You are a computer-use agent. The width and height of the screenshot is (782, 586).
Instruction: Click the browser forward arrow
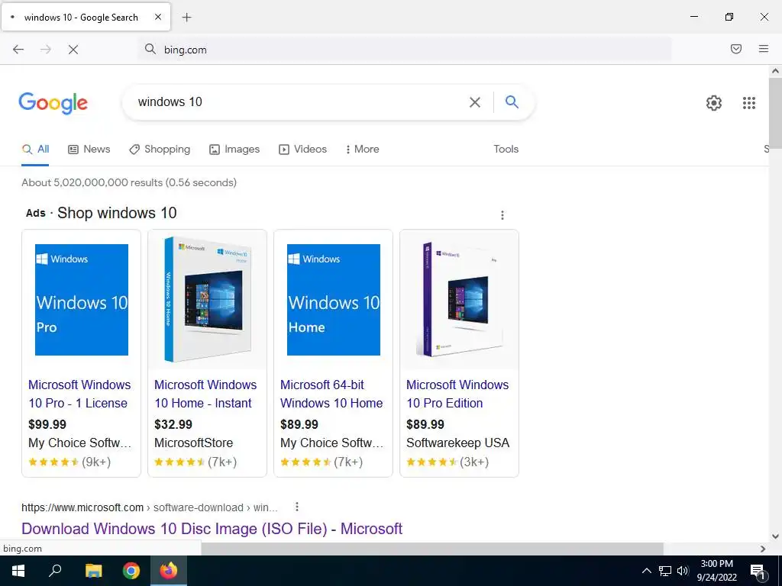46,50
